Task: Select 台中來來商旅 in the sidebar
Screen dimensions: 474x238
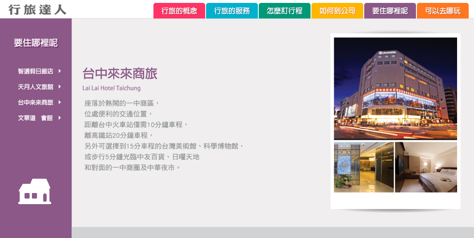Action: click(x=35, y=103)
